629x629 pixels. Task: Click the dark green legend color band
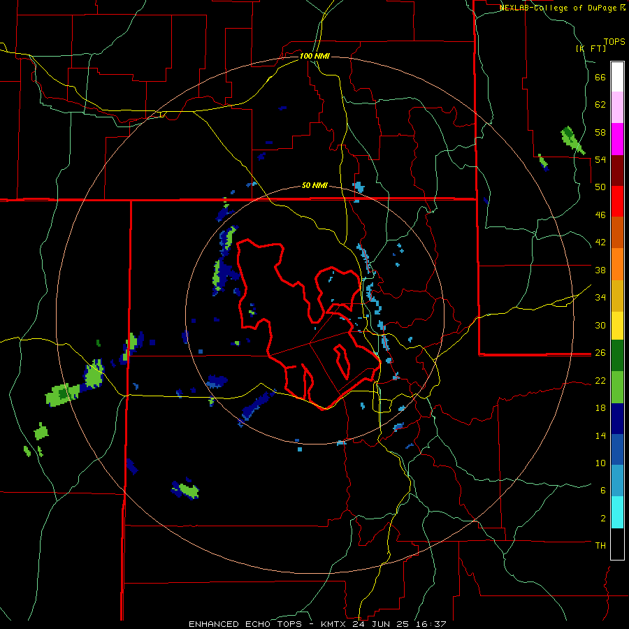coord(617,356)
